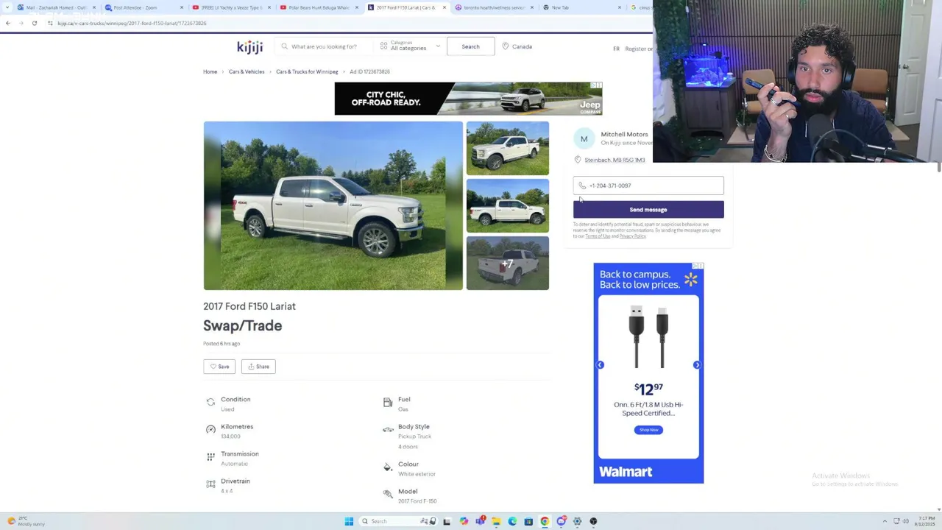The width and height of the screenshot is (942, 530).
Task: Open the Windows Start menu
Action: pyautogui.click(x=349, y=521)
